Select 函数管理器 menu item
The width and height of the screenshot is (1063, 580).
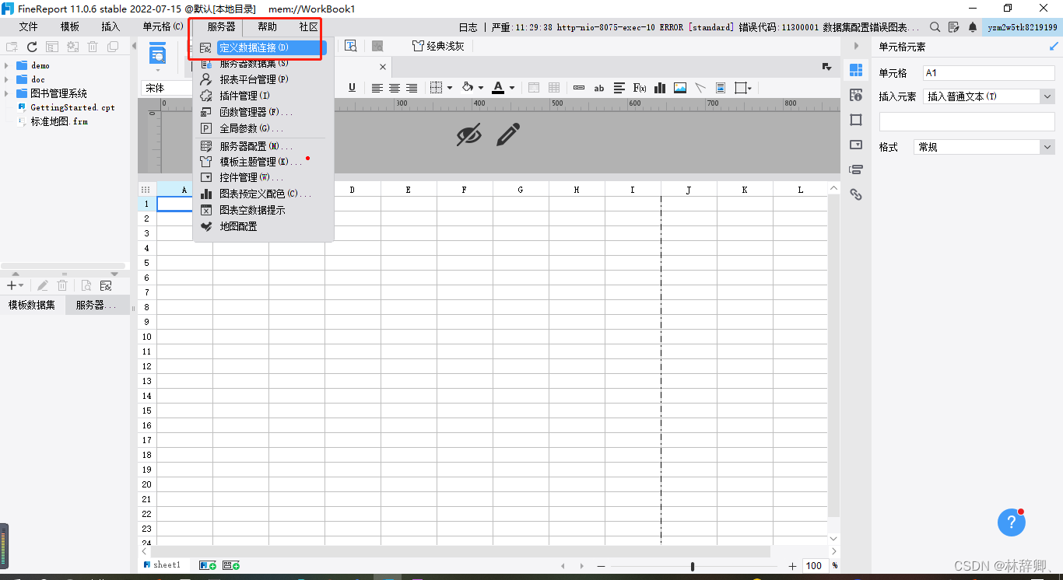click(263, 112)
